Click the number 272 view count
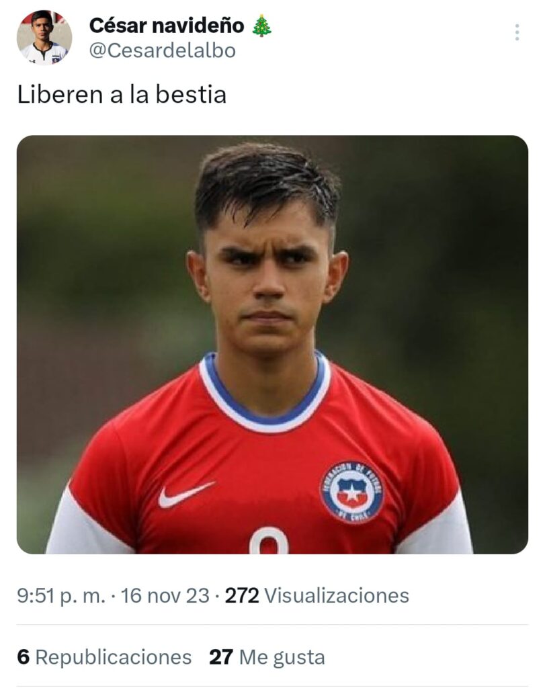The width and height of the screenshot is (545, 688). click(242, 596)
